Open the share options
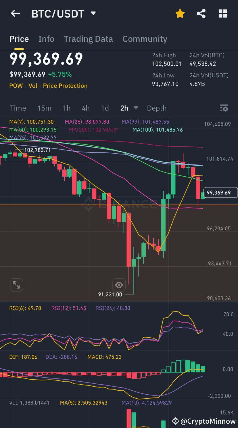Screen dimensions: 238x428 201,13
